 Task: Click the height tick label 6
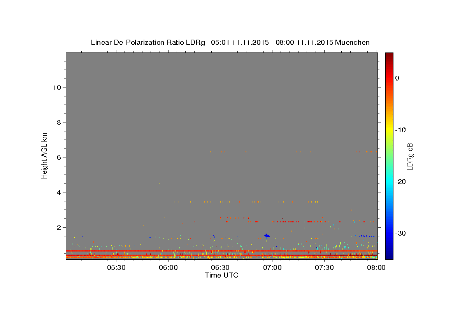coord(58,157)
